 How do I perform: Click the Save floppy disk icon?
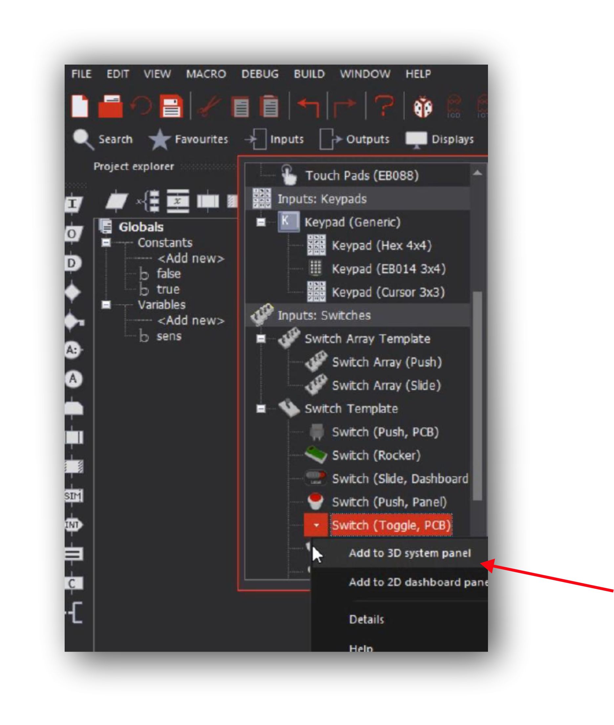click(171, 106)
